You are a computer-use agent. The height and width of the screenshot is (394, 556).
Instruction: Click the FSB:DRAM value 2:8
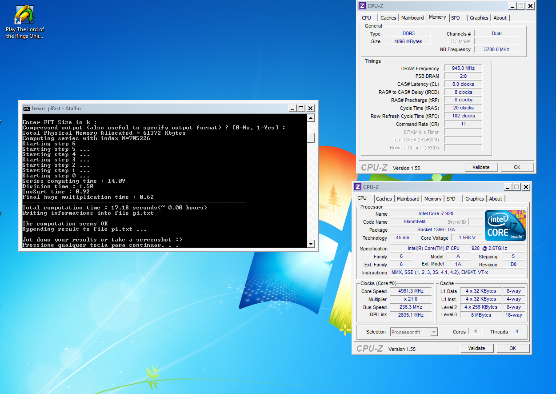(463, 76)
